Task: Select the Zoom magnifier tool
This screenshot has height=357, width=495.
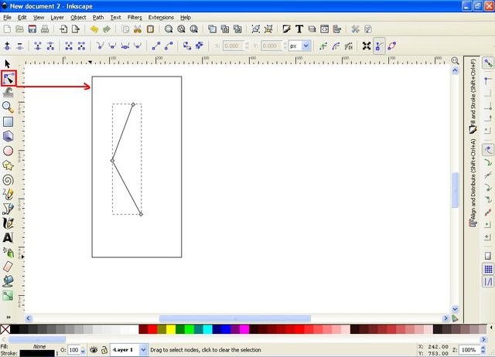Action: pyautogui.click(x=8, y=107)
